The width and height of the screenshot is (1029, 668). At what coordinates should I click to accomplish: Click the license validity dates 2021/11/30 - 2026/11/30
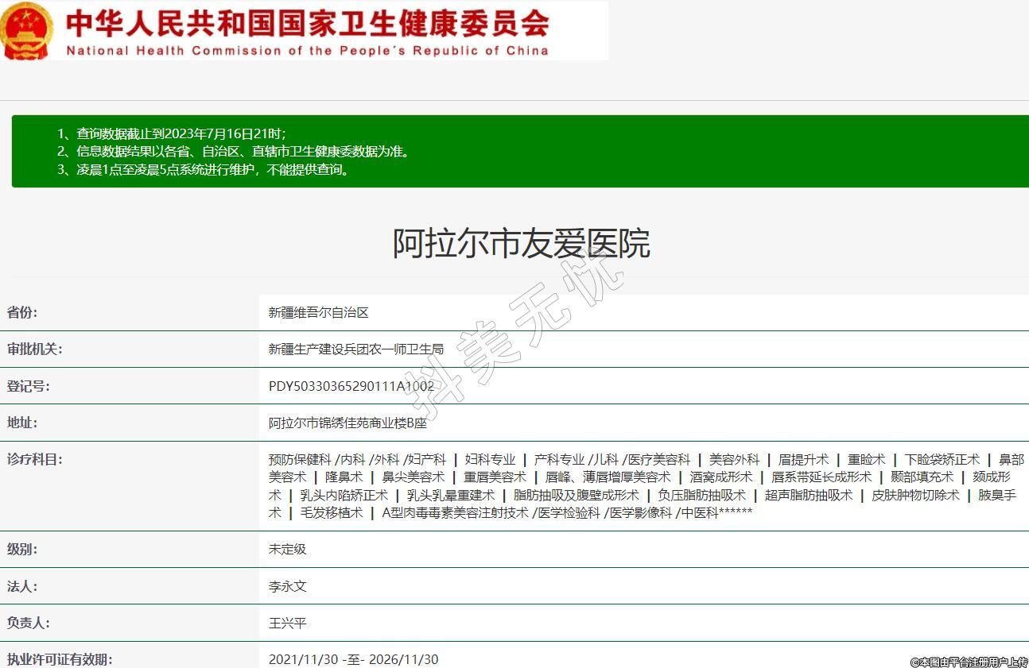click(x=353, y=659)
